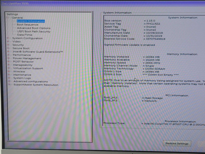Select System Information in settings tree

click(x=31, y=21)
